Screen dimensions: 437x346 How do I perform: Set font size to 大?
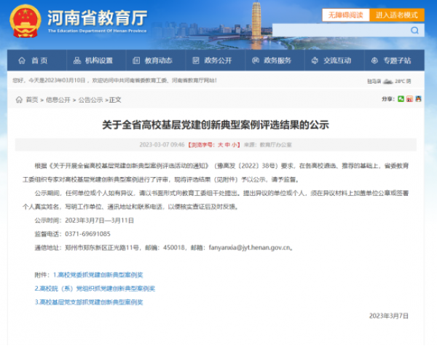pyautogui.click(x=219, y=145)
